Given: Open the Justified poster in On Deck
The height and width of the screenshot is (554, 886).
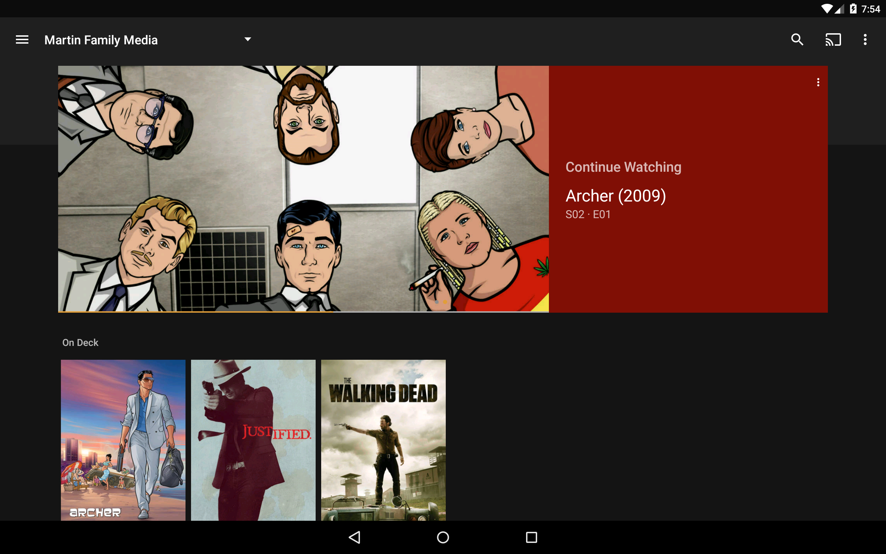Looking at the screenshot, I should tap(253, 440).
